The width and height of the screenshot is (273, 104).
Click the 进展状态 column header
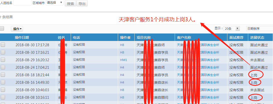(x=257, y=37)
